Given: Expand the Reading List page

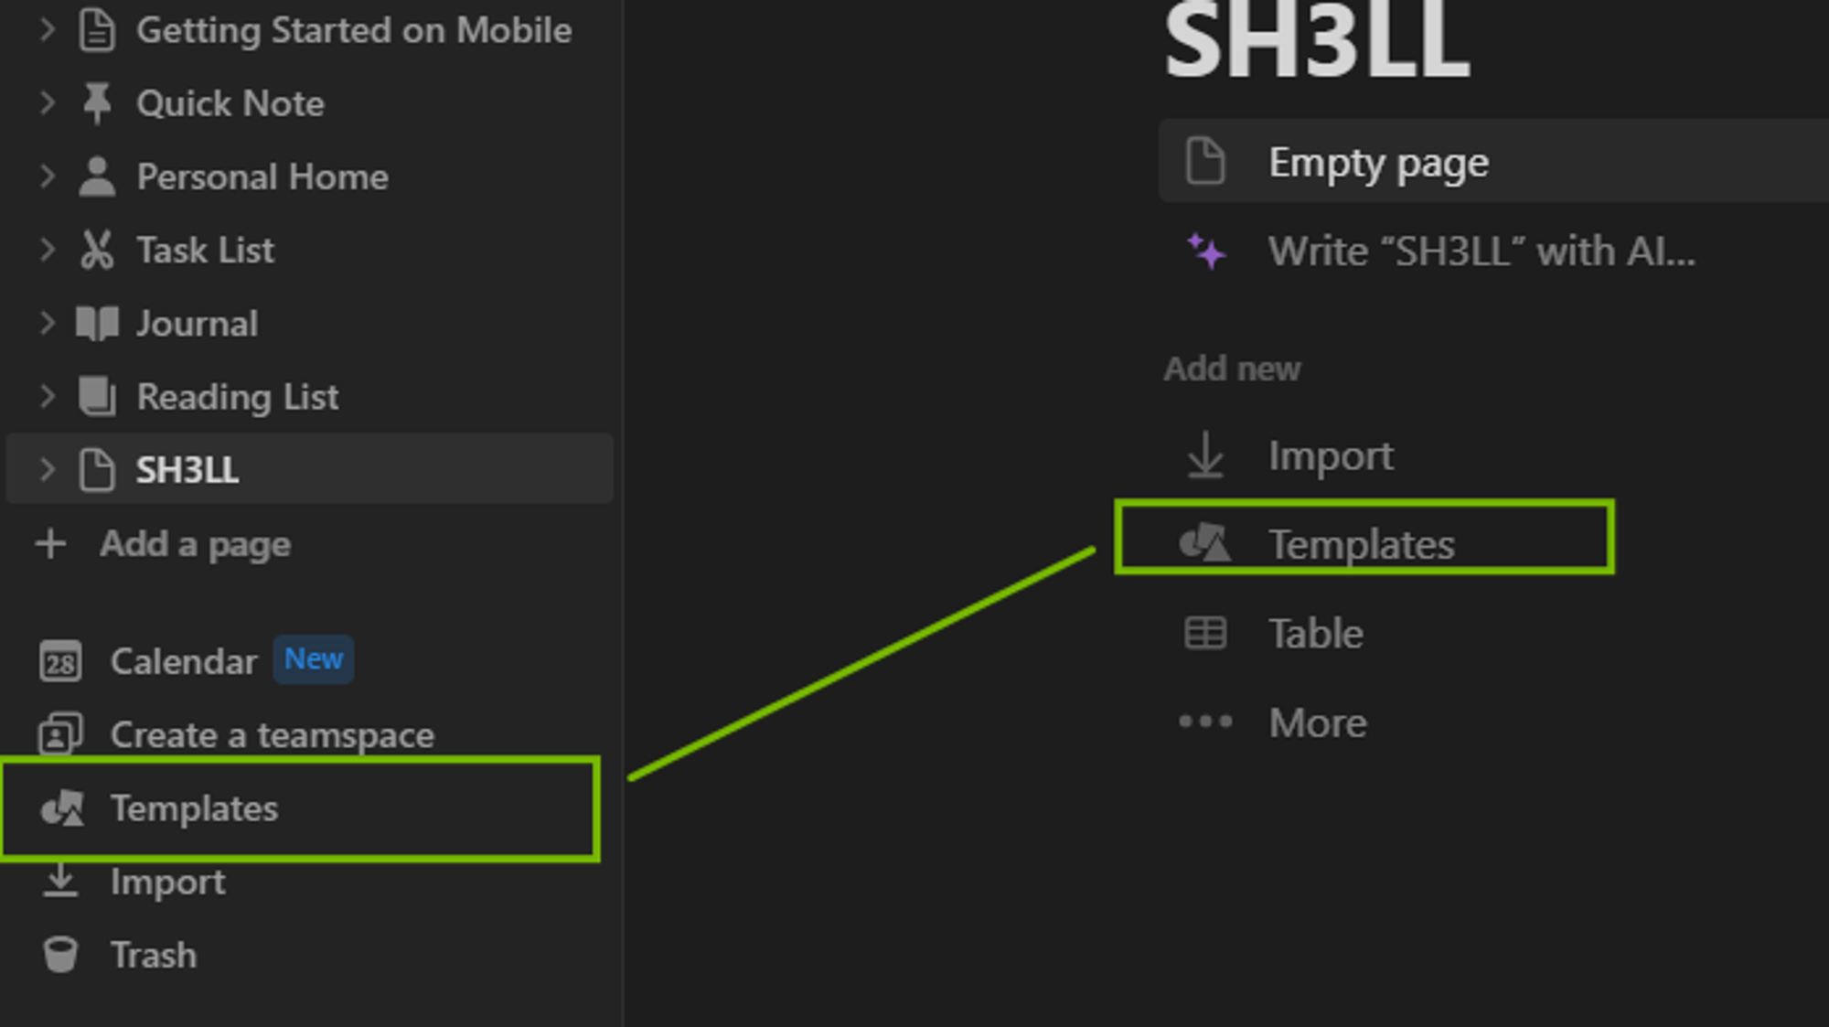Looking at the screenshot, I should pos(47,396).
